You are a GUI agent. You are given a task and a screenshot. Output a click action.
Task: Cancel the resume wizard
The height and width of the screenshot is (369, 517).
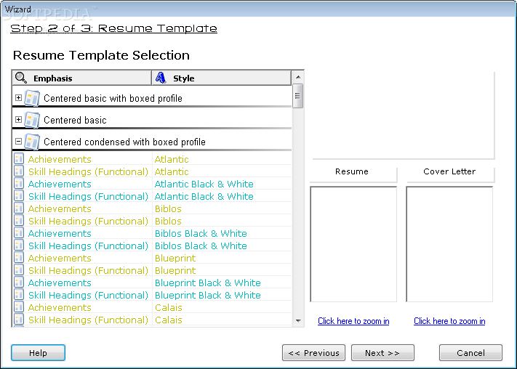pos(470,353)
